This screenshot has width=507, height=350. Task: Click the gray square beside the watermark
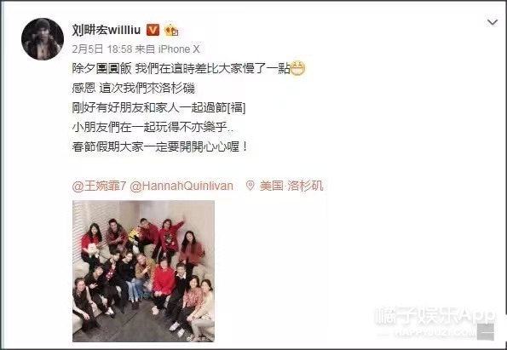pyautogui.click(x=486, y=332)
